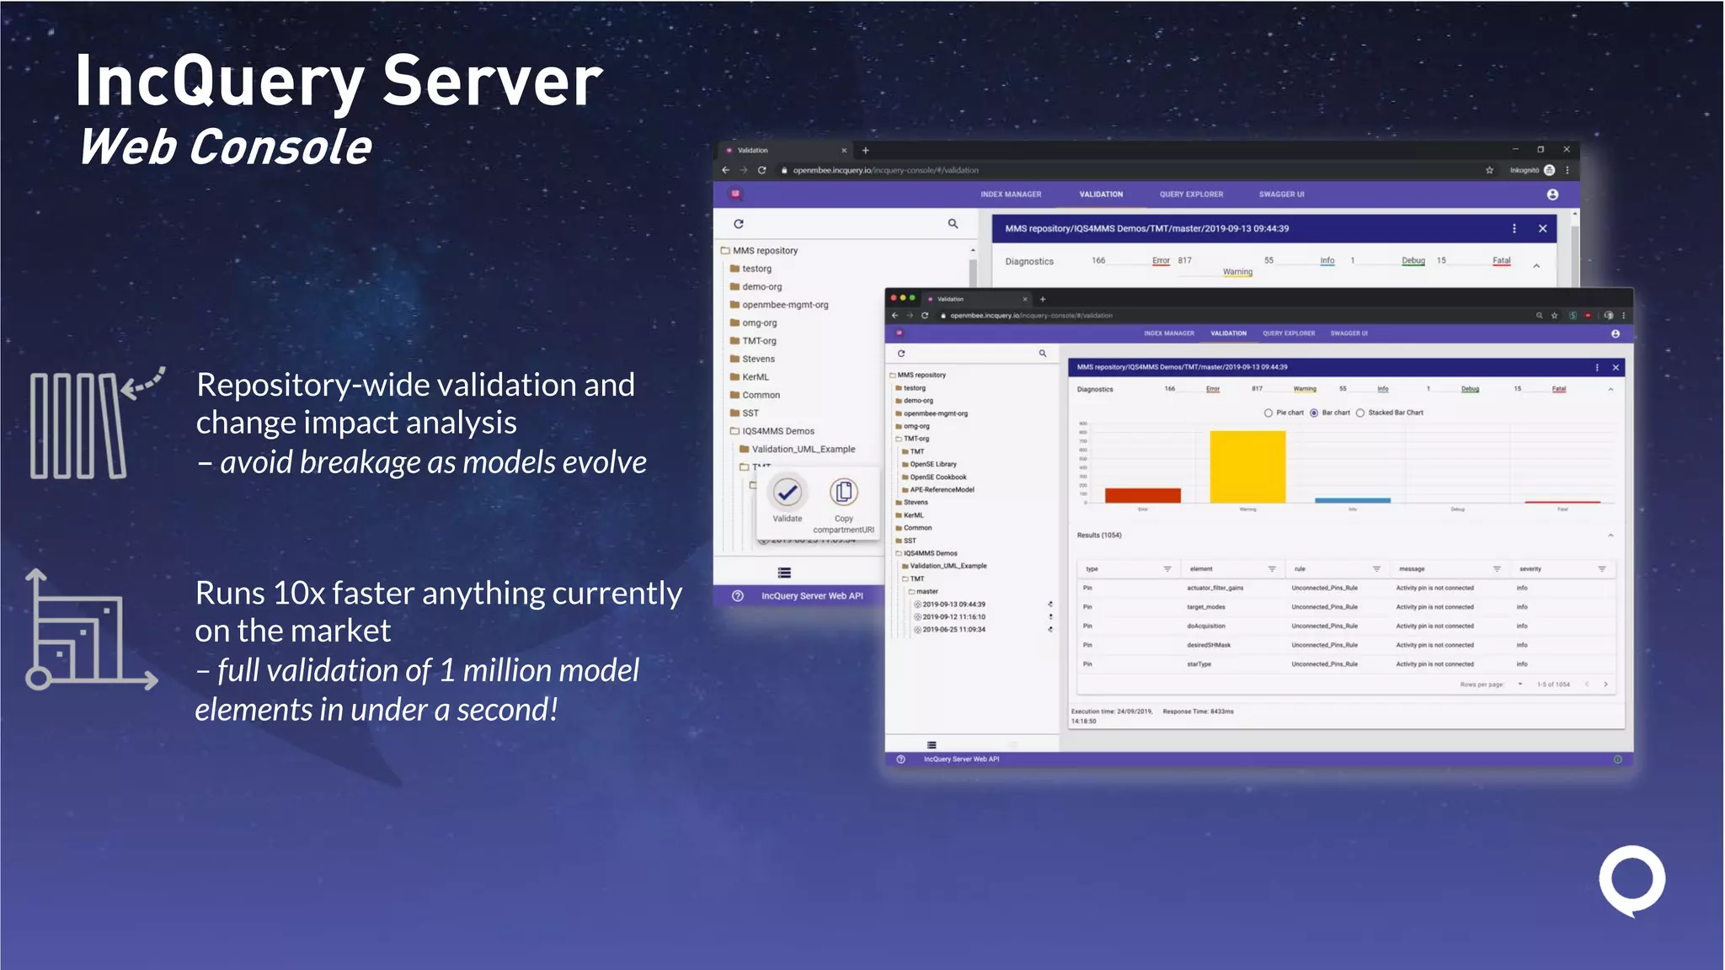Collapse Diagnostics section in front window
Viewport: 1725px width, 970px height.
[1610, 389]
